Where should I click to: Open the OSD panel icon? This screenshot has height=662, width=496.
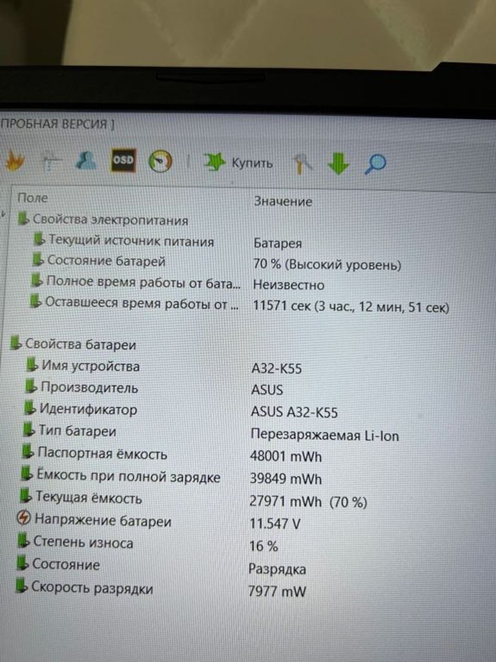(123, 160)
